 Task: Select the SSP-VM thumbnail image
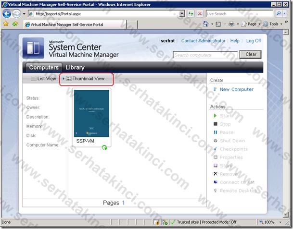pyautogui.click(x=91, y=113)
